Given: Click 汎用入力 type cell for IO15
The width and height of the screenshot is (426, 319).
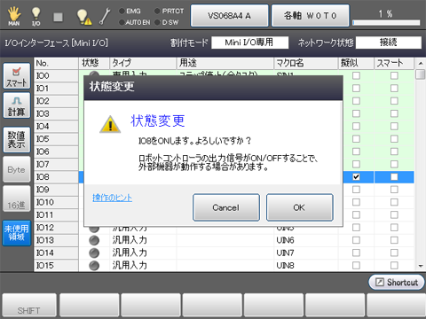Looking at the screenshot, I should pyautogui.click(x=143, y=266).
